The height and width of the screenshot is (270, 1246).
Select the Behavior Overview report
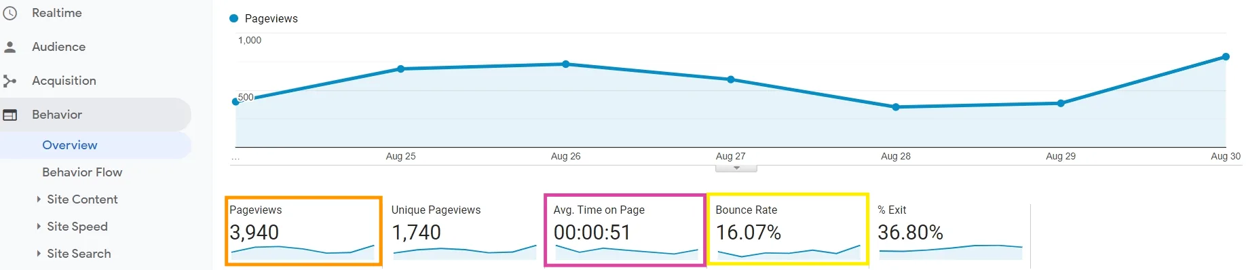70,145
